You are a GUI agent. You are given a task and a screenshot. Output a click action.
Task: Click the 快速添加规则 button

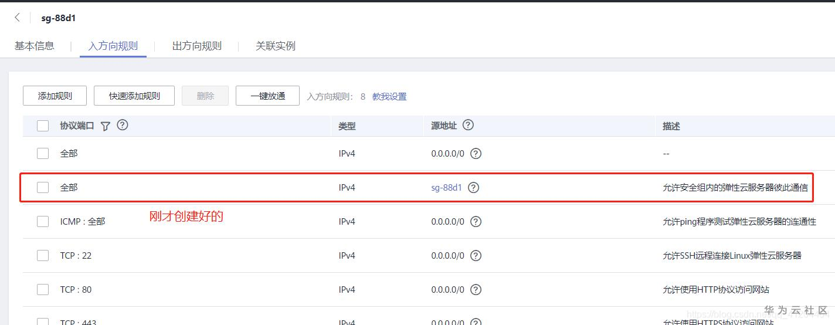point(134,96)
